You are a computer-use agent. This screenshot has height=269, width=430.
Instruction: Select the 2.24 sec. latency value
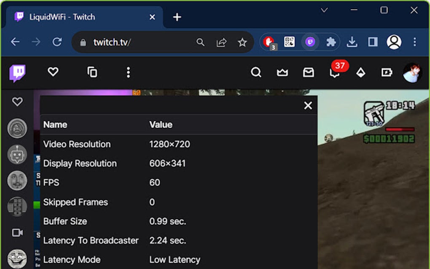pos(167,241)
